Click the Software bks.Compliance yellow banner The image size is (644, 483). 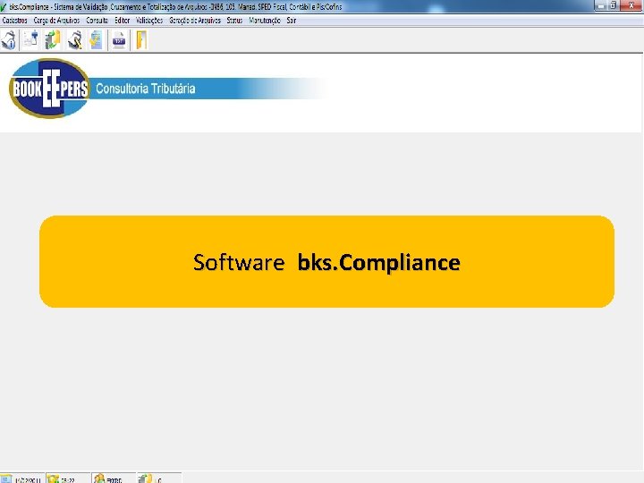(327, 261)
